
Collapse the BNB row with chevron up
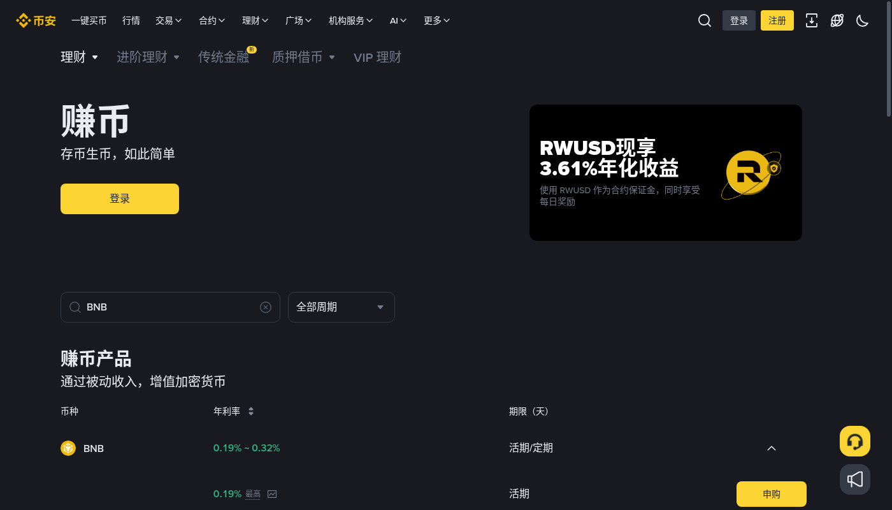[x=772, y=448]
